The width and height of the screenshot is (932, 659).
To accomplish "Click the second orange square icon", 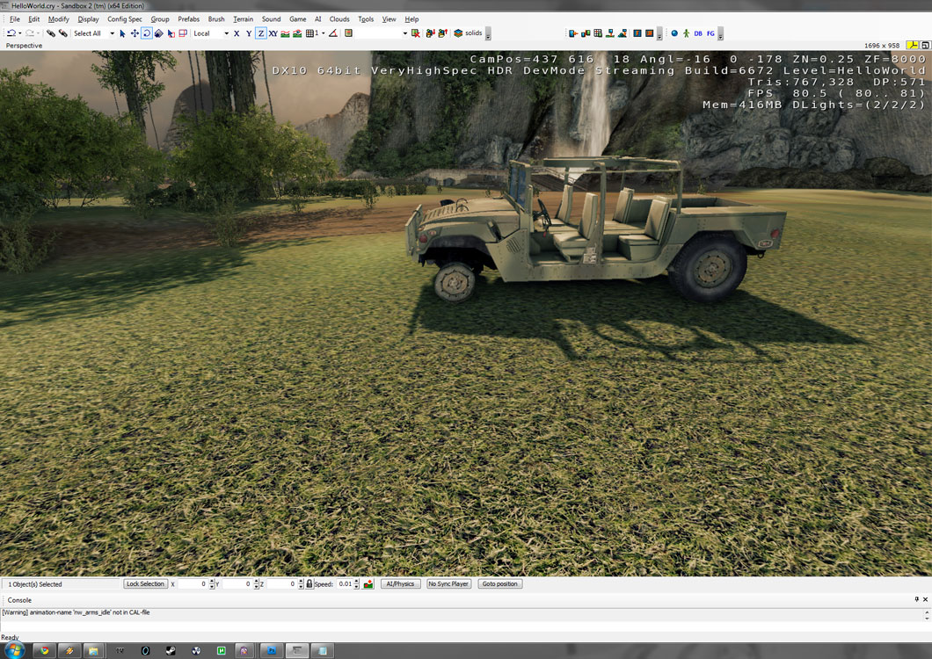I will (x=649, y=33).
